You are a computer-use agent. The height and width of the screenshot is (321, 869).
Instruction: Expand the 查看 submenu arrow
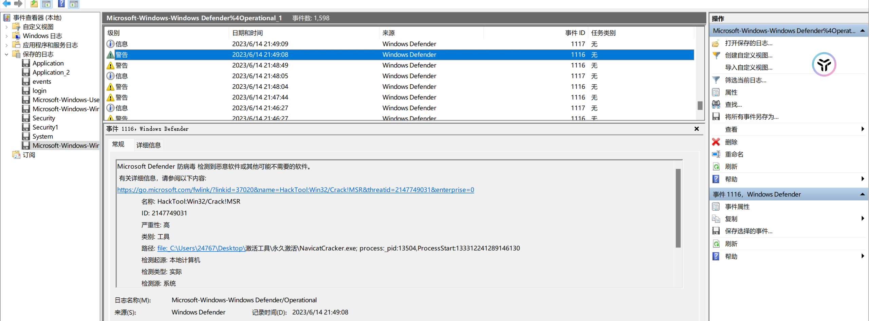(863, 129)
